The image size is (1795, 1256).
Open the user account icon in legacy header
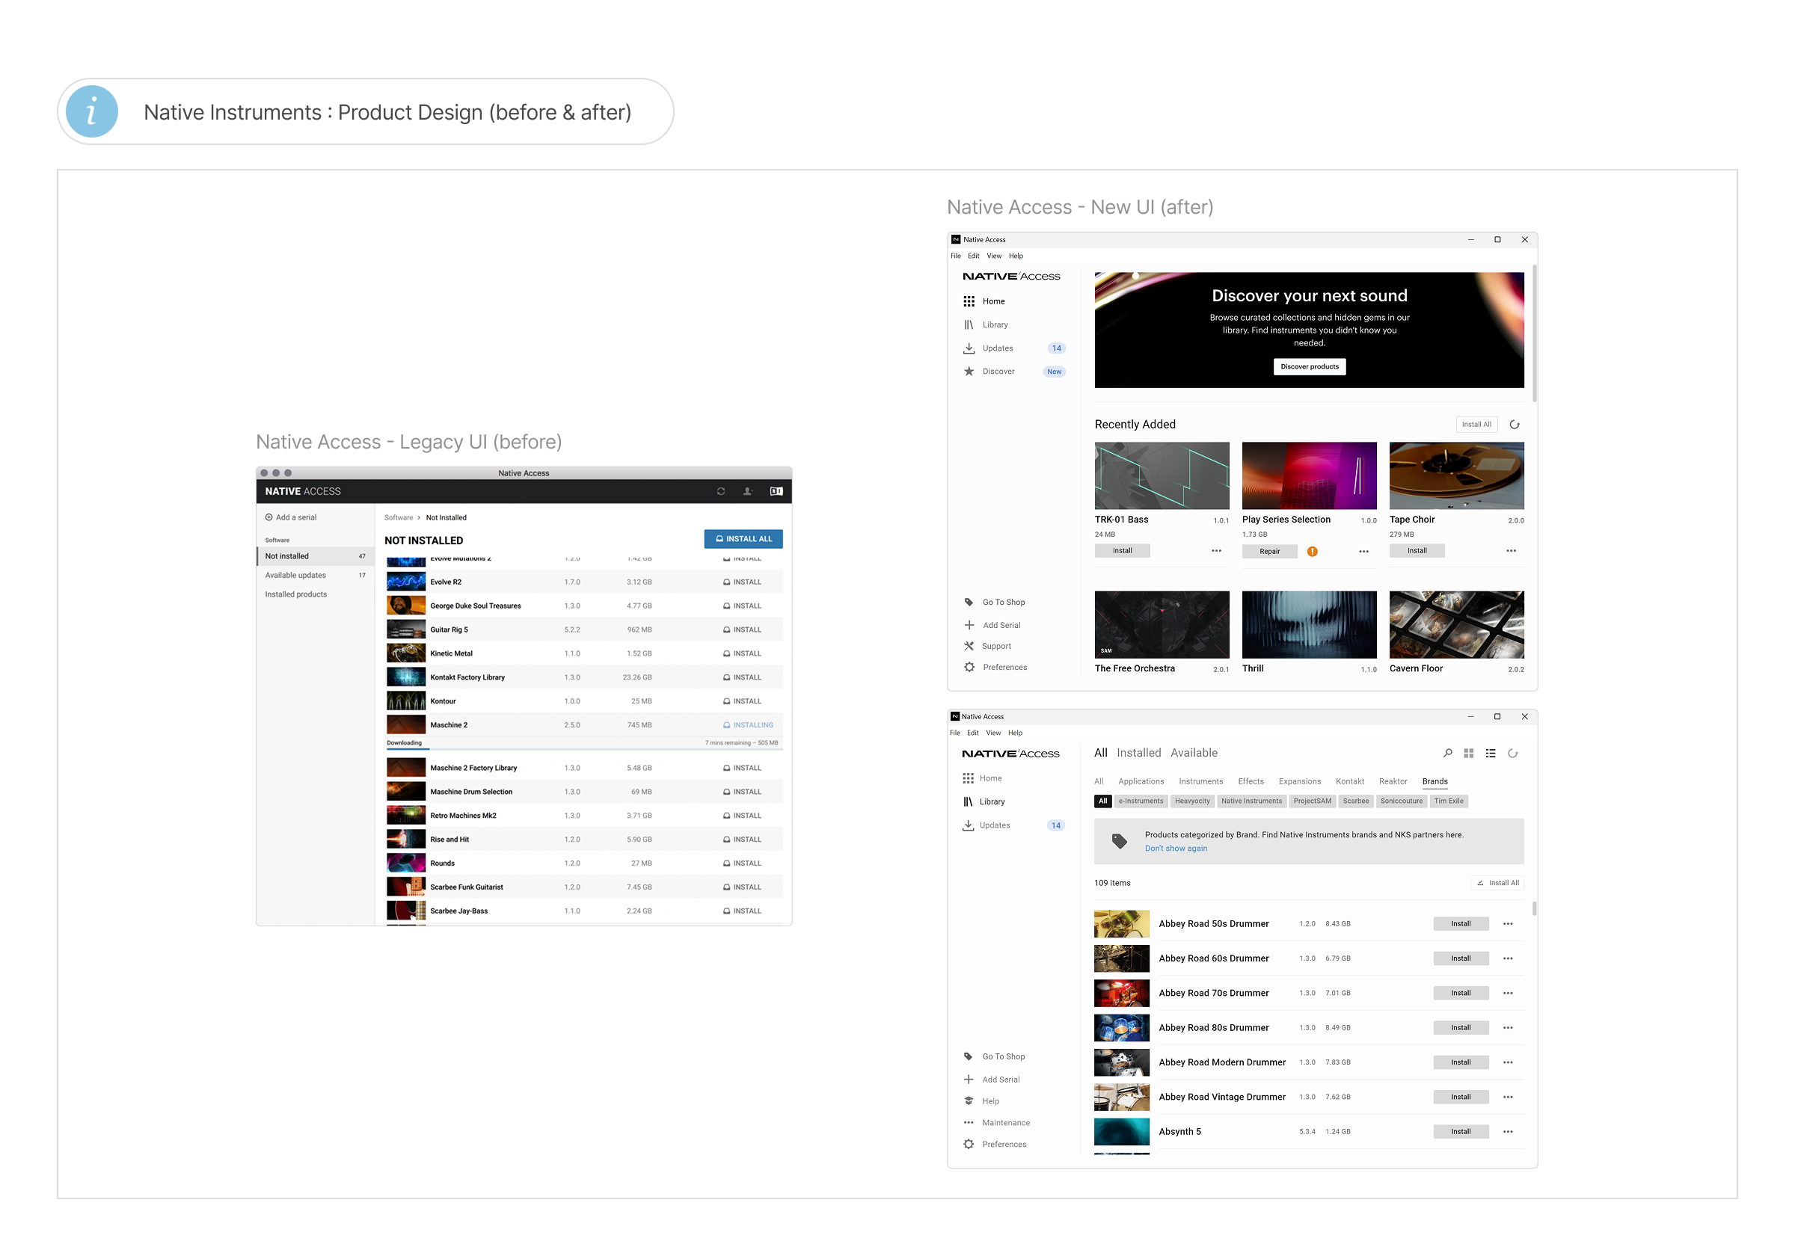(x=747, y=491)
